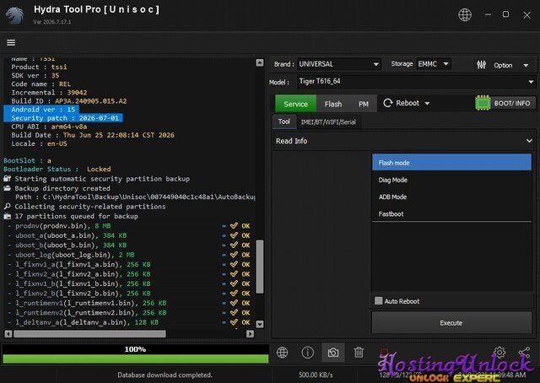Open the IMEI/BT/WIFI/Serial tab

[328, 122]
